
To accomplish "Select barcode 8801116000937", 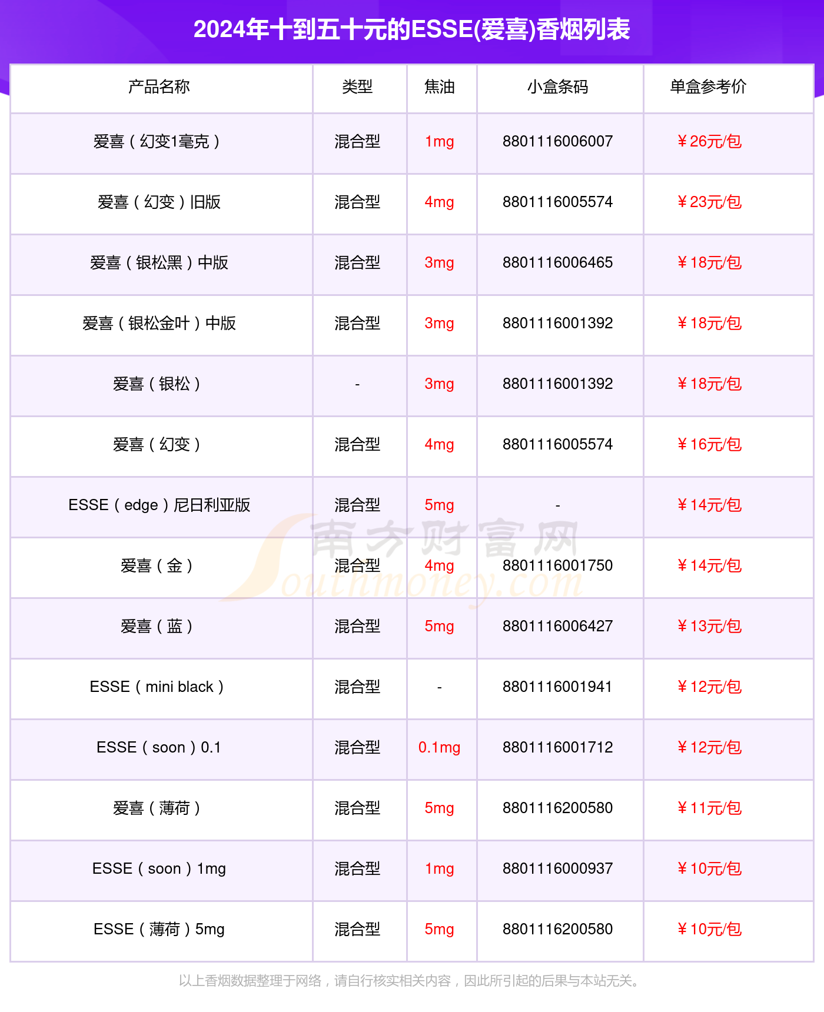I will point(557,869).
